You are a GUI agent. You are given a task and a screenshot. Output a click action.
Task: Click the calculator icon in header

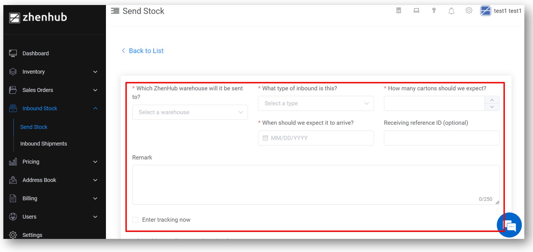399,11
